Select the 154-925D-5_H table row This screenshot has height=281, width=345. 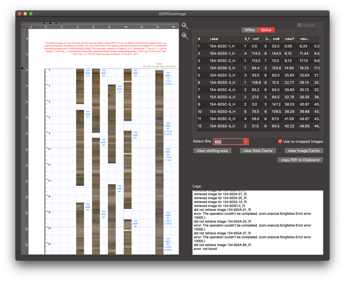[258, 126]
